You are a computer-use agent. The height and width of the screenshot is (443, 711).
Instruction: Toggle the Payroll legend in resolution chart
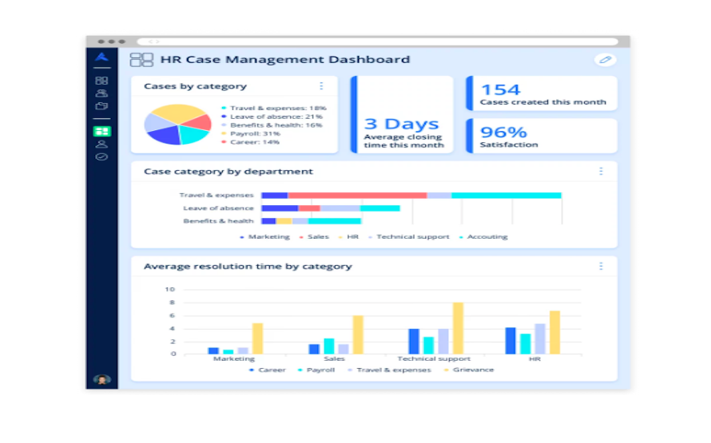click(316, 370)
